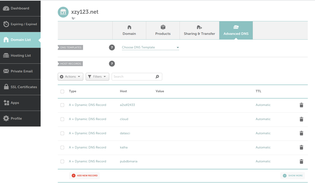Viewport: 315px width, 186px height.
Task: Click host value datasci
Action: coord(125,133)
